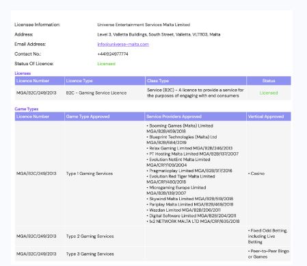
Task: Select the Valletta Buildings address text
Action: [x=159, y=34]
